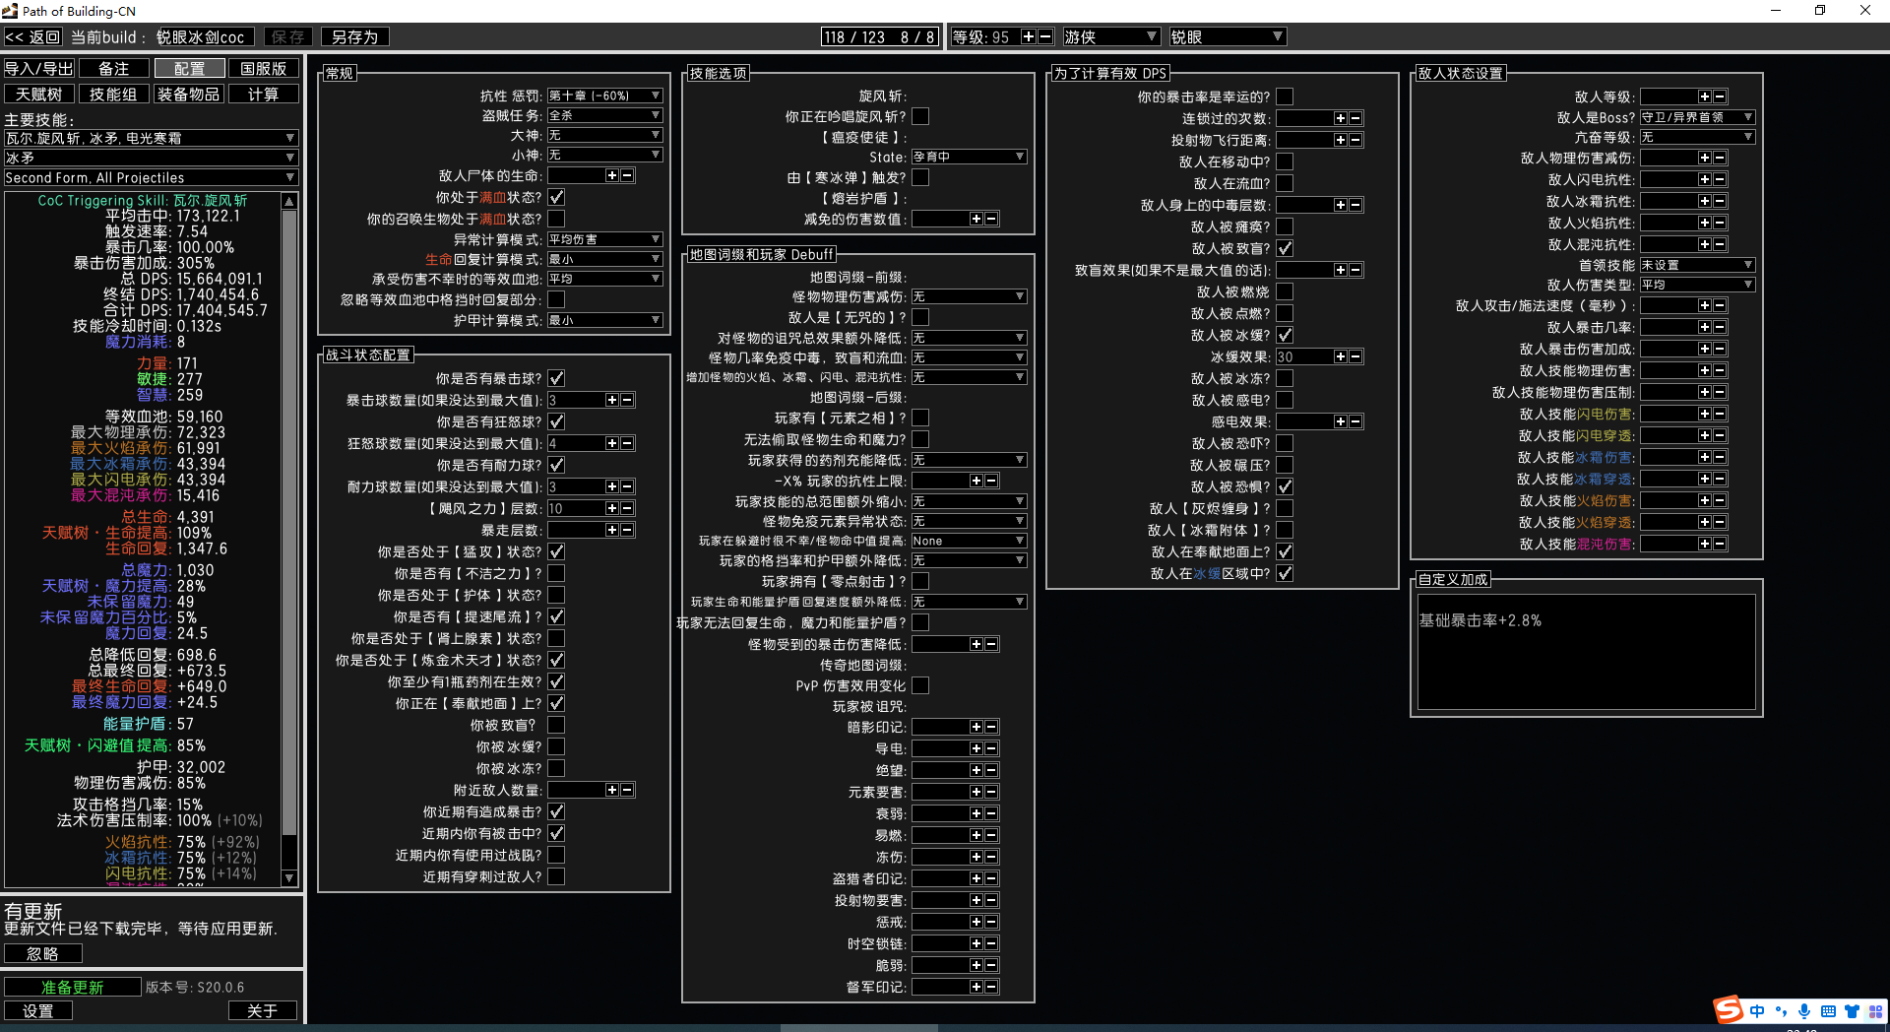
Task: Toggle the 敌人被致盲 checkbox
Action: pyautogui.click(x=1285, y=248)
